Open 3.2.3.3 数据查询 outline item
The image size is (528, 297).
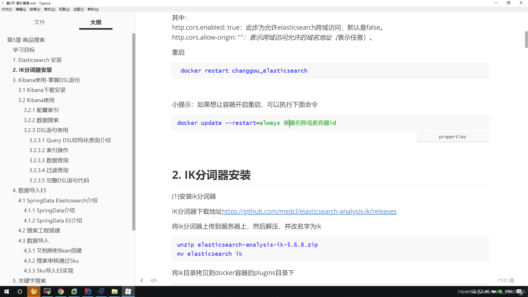tap(49, 160)
